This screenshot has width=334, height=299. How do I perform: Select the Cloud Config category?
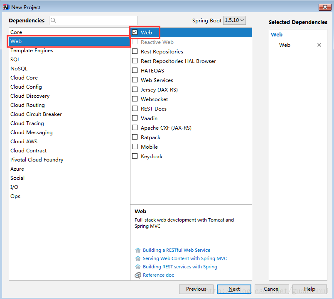pyautogui.click(x=69, y=87)
